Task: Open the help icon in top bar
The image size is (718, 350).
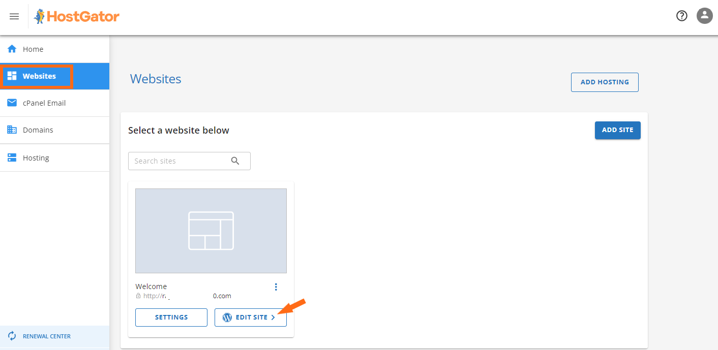Action: pyautogui.click(x=681, y=16)
